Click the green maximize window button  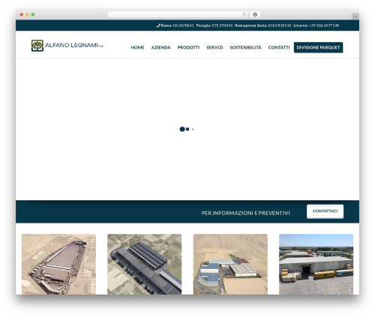33,15
